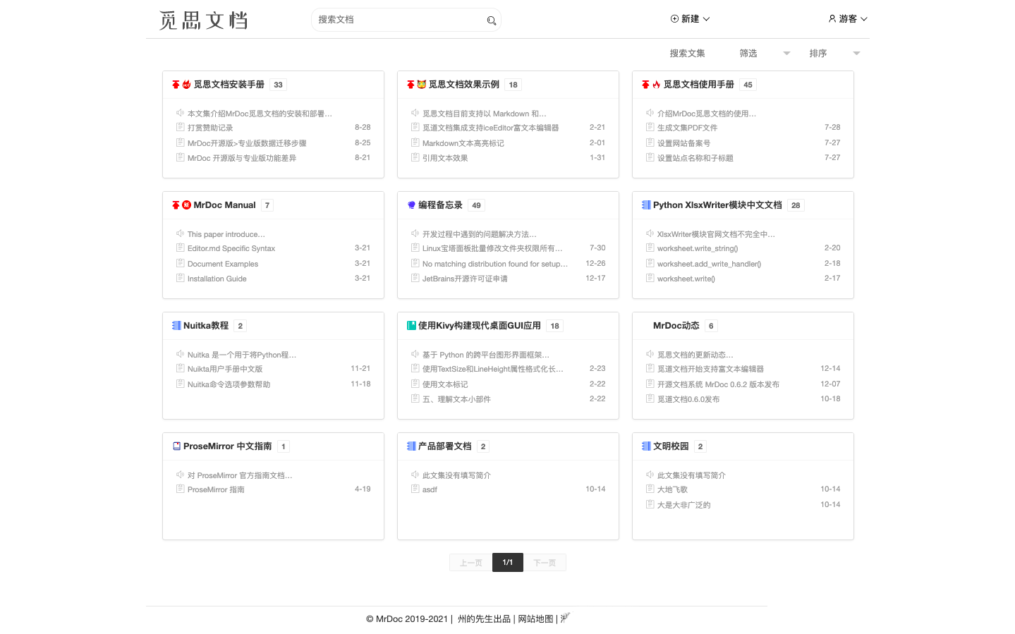Click the green book icon for Kivy collection
The image size is (1015, 634).
point(411,326)
